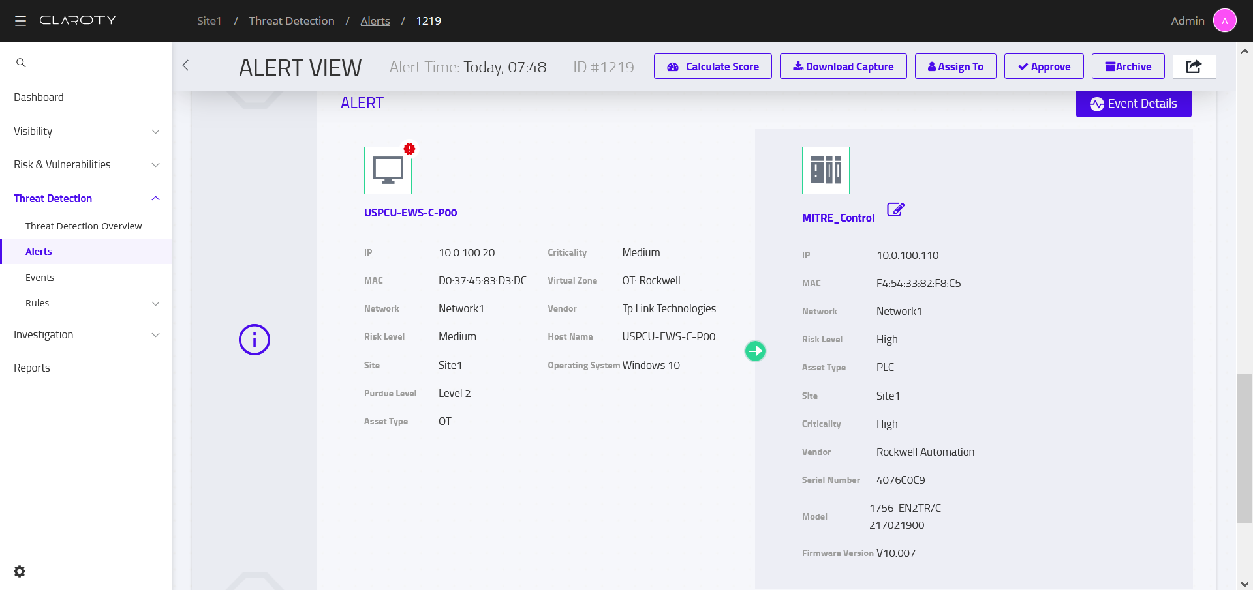Click destination IP 10.0.100.110
The width and height of the screenshot is (1253, 590).
tap(907, 255)
